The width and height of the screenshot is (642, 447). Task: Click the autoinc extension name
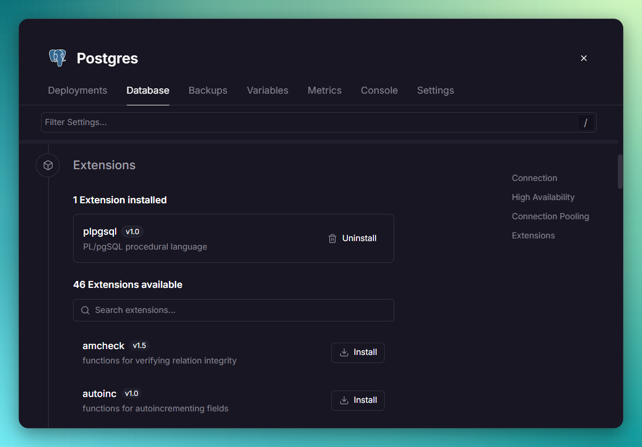(x=100, y=394)
